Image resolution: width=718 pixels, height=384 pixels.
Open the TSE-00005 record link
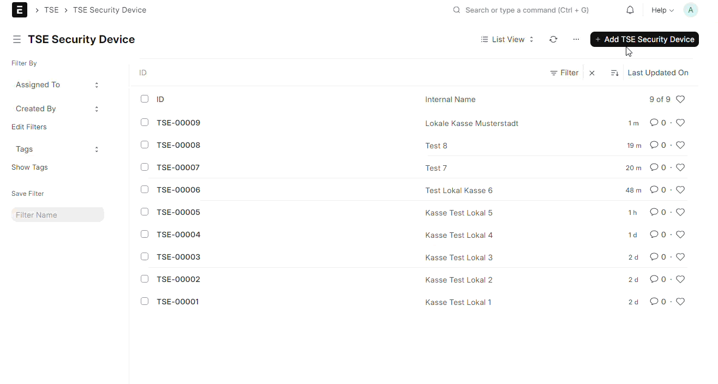[178, 212]
